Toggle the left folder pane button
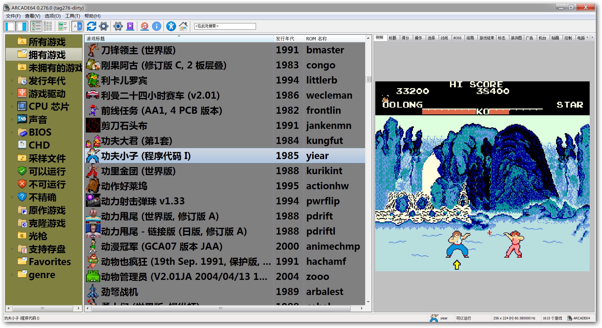The image size is (602, 328). tap(10, 26)
